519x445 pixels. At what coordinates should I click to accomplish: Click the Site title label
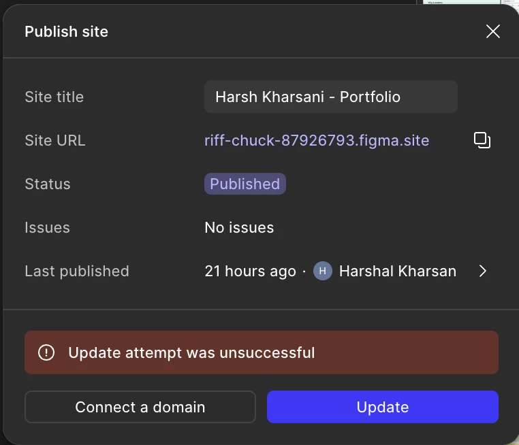pos(54,97)
